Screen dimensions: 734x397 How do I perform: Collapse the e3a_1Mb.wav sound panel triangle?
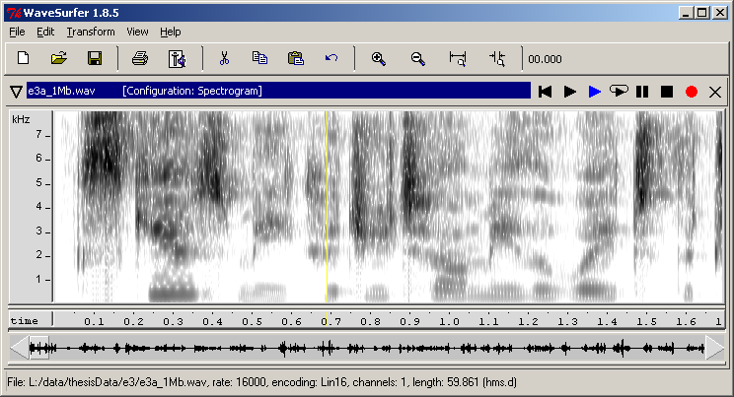click(x=16, y=91)
